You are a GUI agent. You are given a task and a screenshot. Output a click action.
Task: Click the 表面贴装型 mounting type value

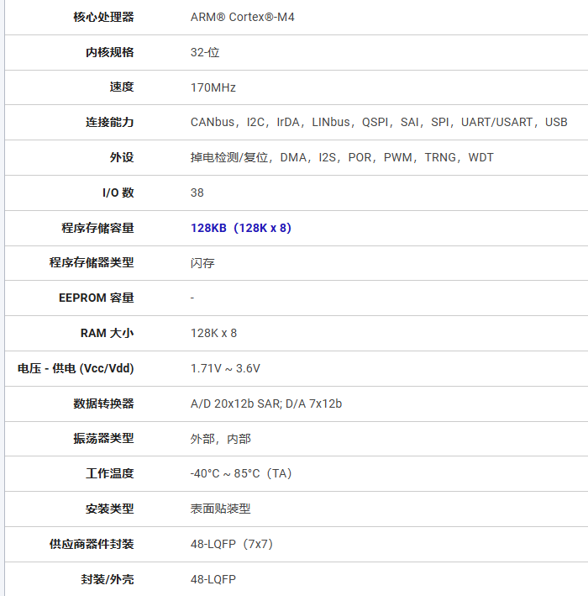(221, 509)
